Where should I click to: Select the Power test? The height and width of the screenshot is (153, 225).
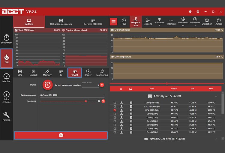coord(88,73)
